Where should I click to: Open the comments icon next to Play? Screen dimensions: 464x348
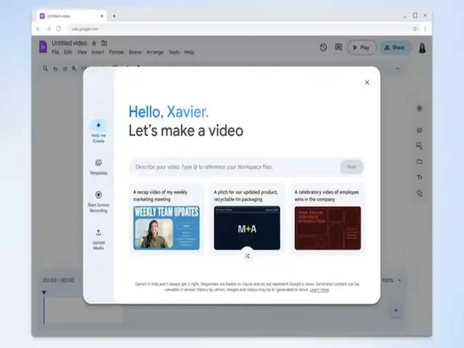pos(338,47)
